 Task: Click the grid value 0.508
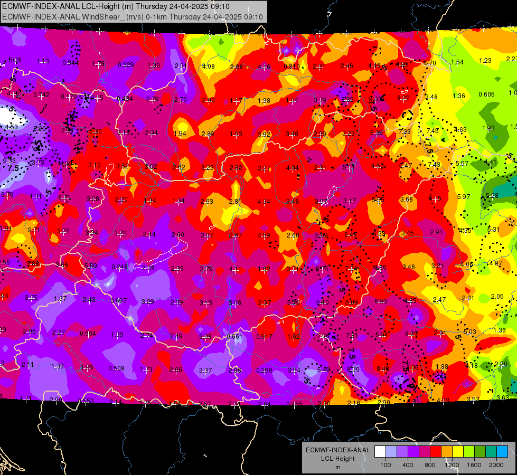pos(116,368)
